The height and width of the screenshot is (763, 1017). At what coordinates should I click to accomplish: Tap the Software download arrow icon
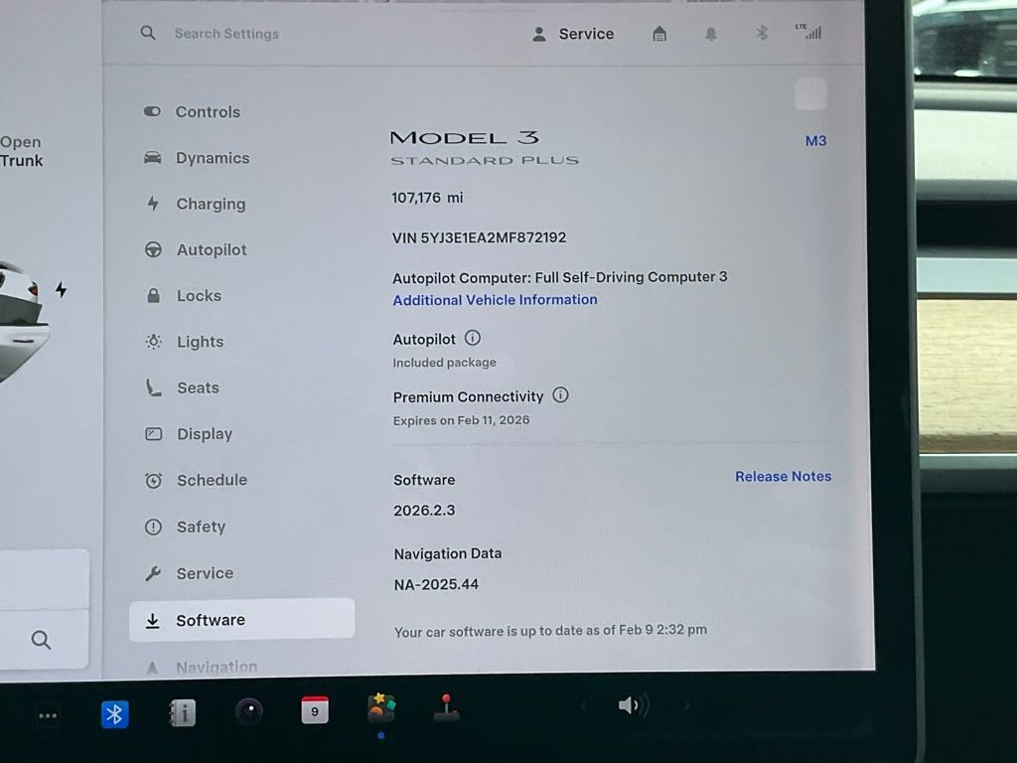click(152, 620)
